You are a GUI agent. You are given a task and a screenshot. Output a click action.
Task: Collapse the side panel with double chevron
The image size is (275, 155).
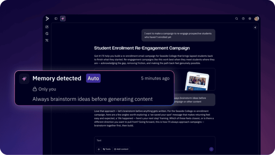pyautogui.click(x=255, y=27)
